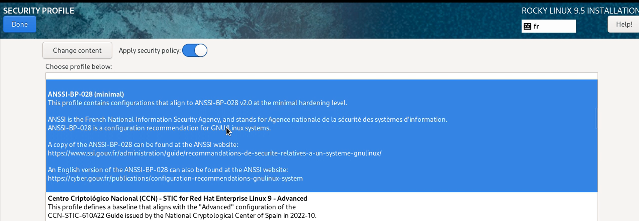Click the minimal hardening level description line
This screenshot has height=221, width=639.
pos(197,103)
